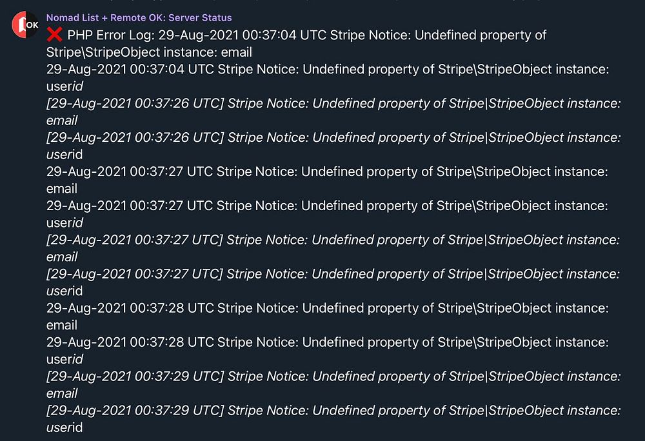Click the red cross mark emoji

pos(54,35)
